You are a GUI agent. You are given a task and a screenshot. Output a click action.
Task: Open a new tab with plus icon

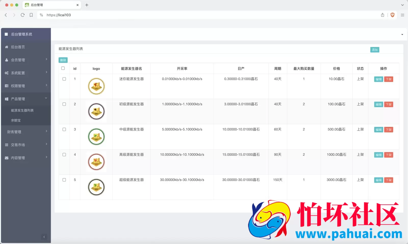point(87,5)
